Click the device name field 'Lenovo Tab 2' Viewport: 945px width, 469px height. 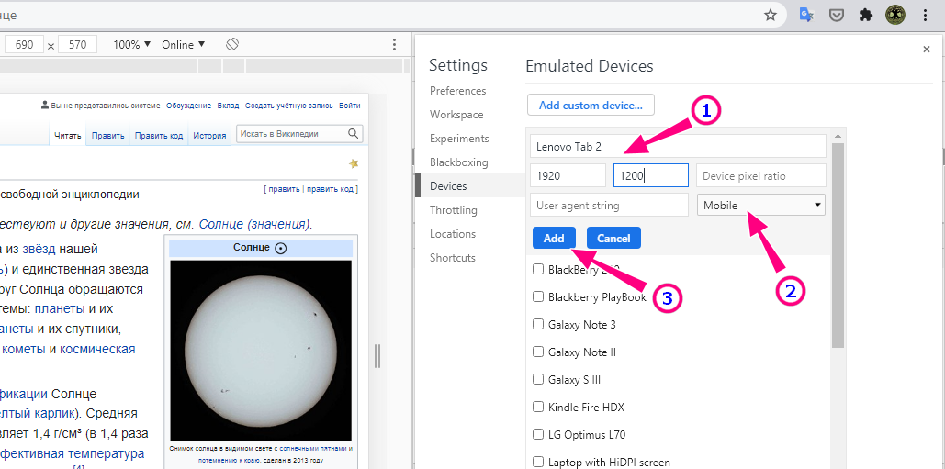point(678,146)
